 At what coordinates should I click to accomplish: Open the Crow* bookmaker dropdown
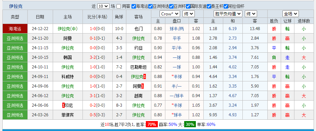coord(170,14)
